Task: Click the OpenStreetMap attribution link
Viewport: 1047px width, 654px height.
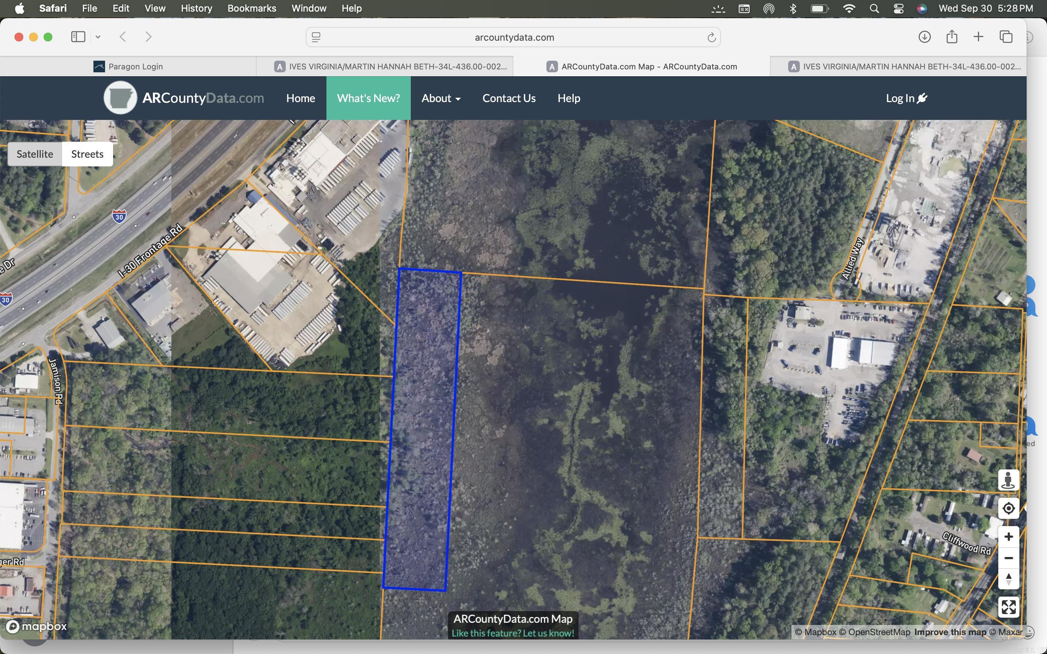Action: pos(874,632)
